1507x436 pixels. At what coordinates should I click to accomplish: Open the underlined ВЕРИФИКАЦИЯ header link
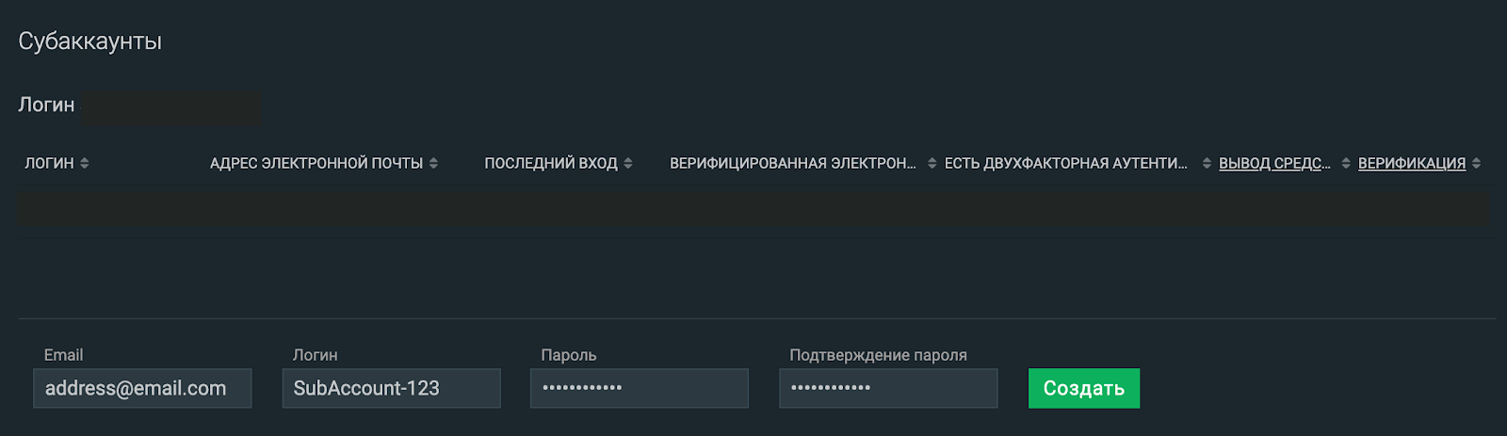tap(1411, 163)
